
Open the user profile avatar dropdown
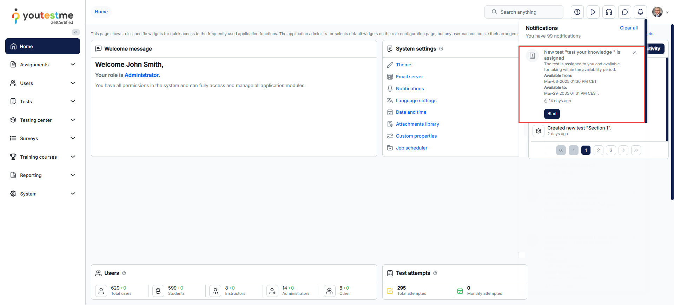click(660, 12)
